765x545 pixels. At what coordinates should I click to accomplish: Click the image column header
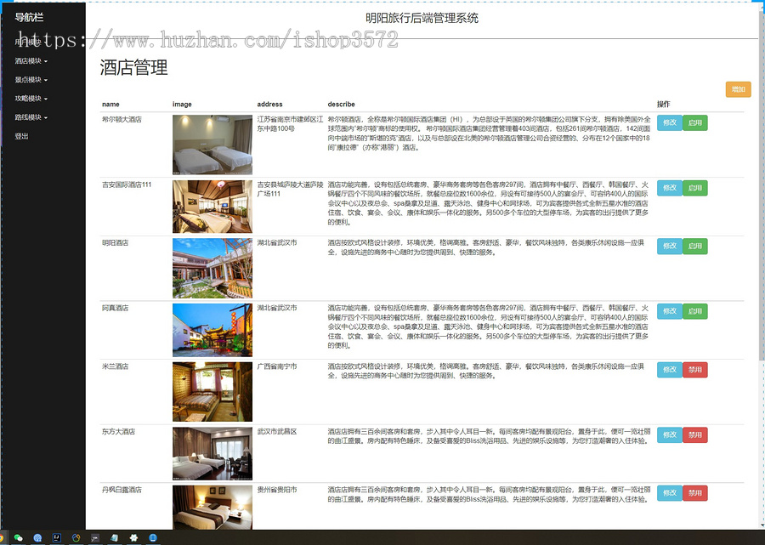[182, 104]
